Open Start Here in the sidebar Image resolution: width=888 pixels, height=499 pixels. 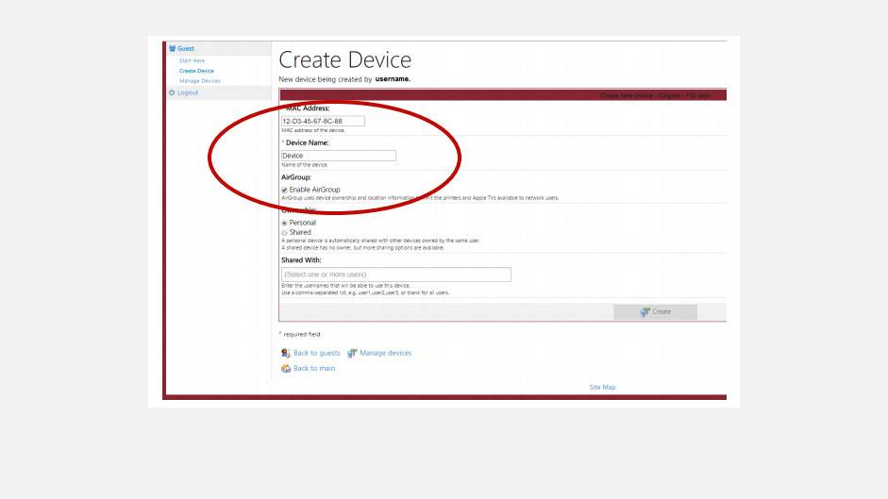coord(192,61)
